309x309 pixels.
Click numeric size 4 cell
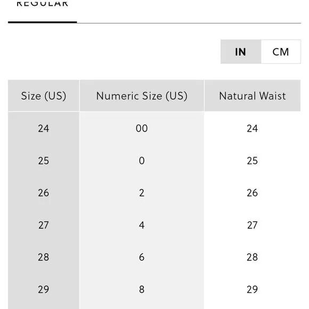[x=142, y=225]
